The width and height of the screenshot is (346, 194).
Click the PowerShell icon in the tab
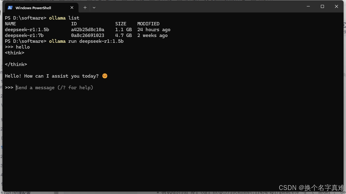coord(10,8)
